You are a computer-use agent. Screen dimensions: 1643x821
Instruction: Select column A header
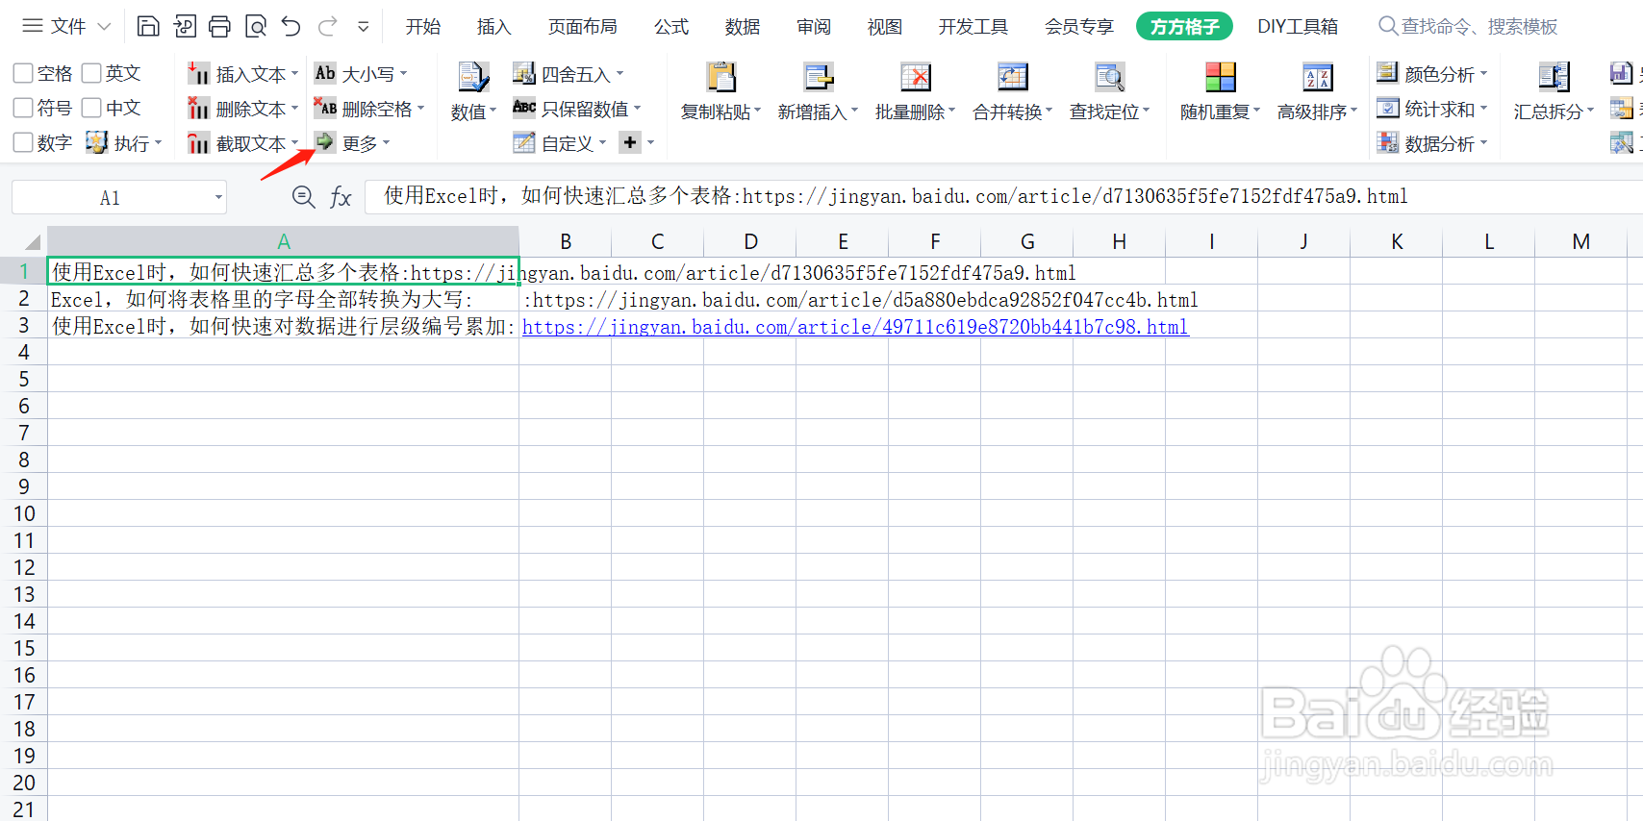click(284, 241)
